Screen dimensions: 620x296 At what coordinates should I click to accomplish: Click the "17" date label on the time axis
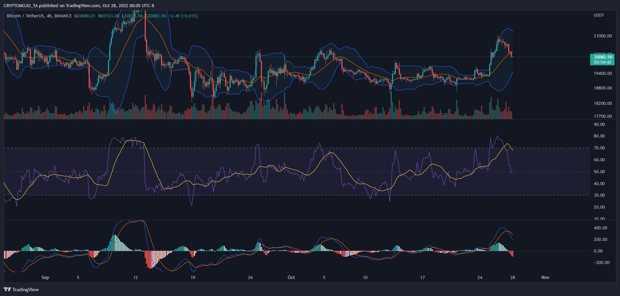(423, 278)
